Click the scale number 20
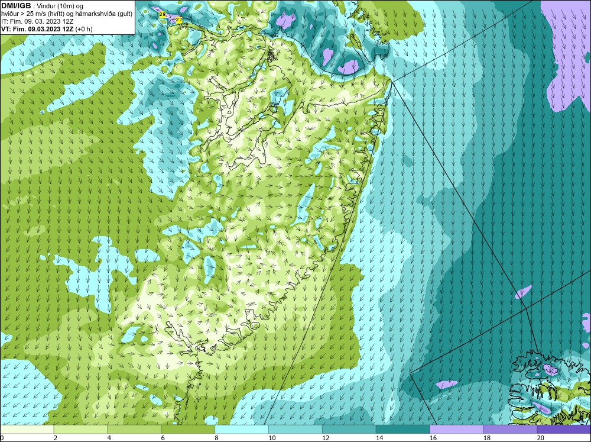Image resolution: width=591 pixels, height=442 pixels. point(541,438)
